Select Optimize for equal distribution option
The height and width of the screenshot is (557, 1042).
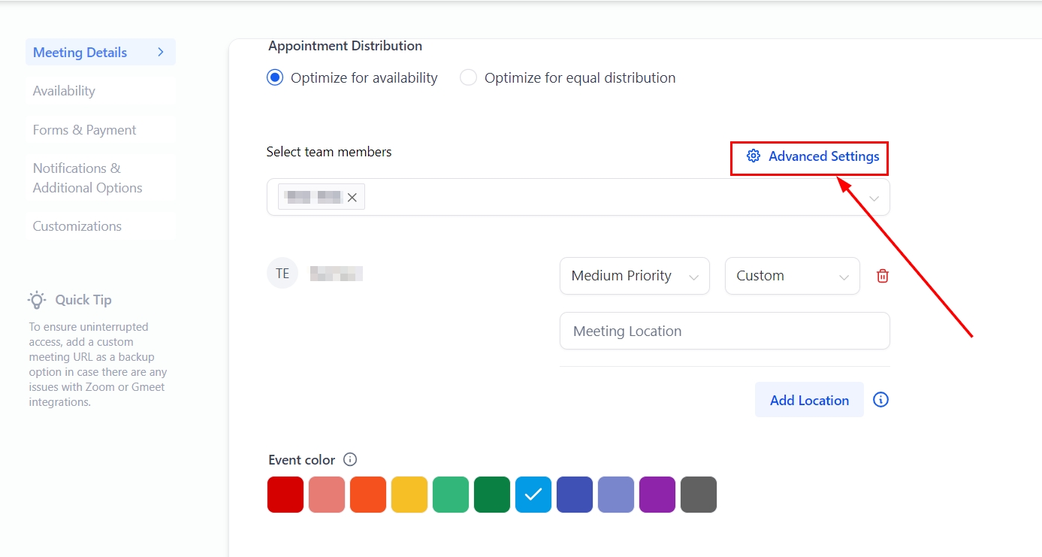[x=469, y=77]
